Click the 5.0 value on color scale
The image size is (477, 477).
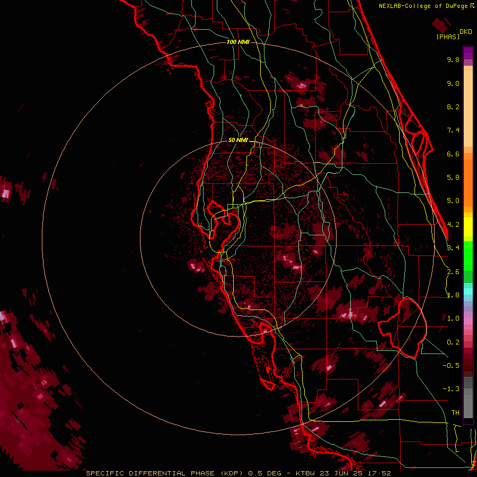coord(453,201)
